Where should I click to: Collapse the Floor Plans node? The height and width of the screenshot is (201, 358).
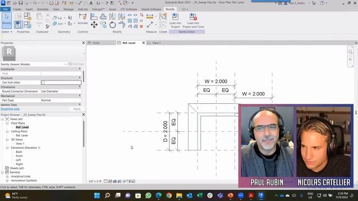(x=7, y=123)
